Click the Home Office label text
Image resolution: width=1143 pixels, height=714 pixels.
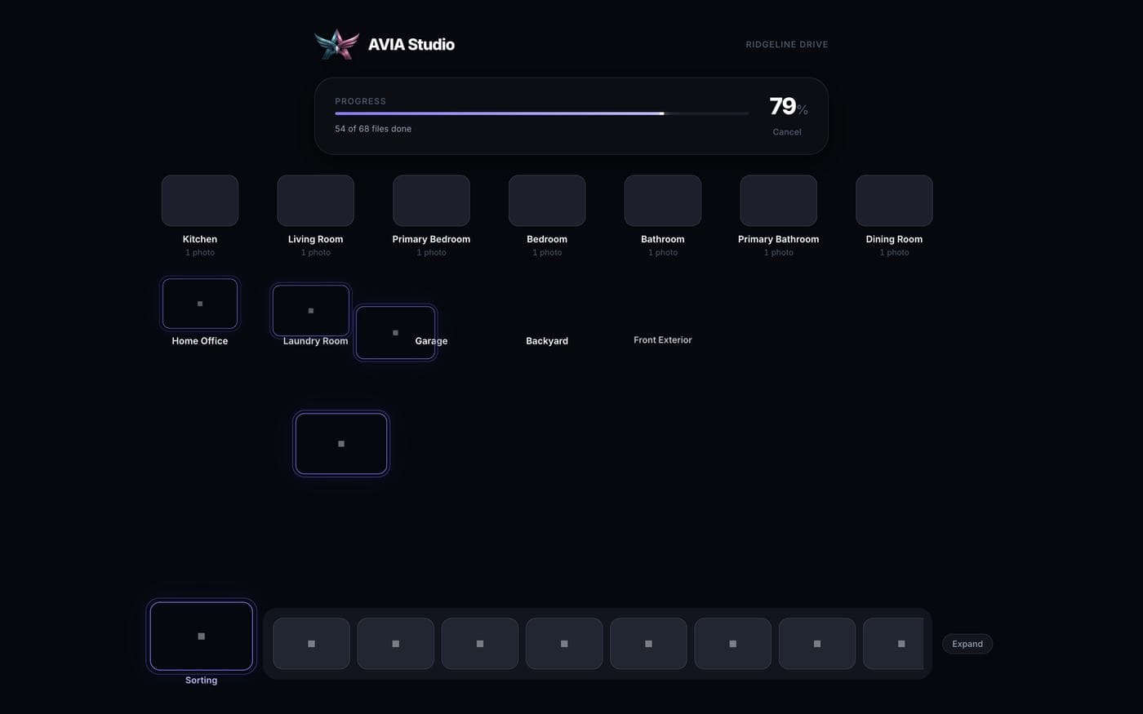200,341
